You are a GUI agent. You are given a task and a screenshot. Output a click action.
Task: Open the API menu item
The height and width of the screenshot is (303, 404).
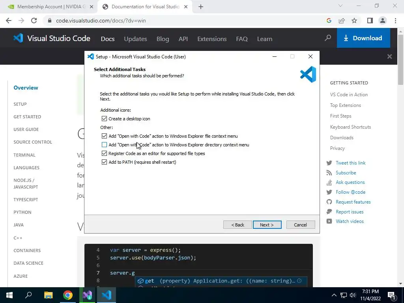pyautogui.click(x=183, y=39)
